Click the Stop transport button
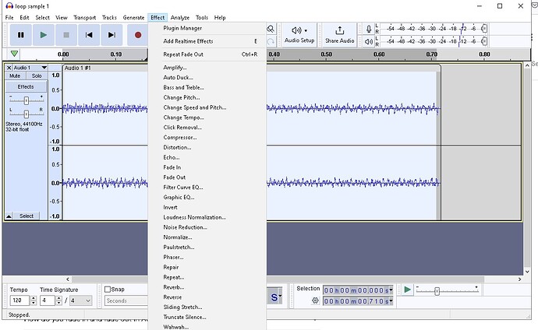The height and width of the screenshot is (330, 538). [x=66, y=35]
